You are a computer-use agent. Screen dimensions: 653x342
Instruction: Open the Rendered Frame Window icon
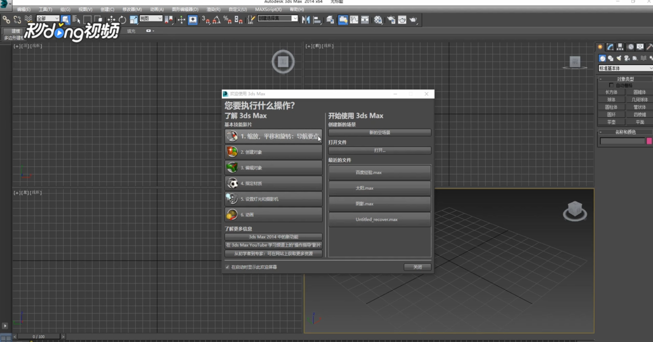click(x=402, y=19)
